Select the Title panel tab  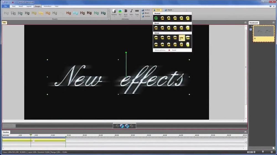4,23
